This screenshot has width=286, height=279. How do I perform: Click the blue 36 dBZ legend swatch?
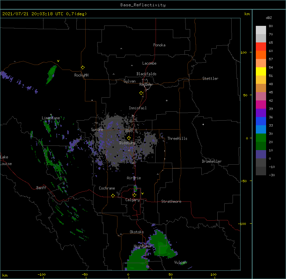(x=261, y=121)
